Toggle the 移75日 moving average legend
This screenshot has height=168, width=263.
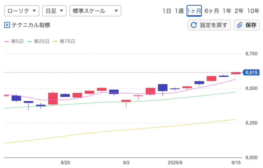[x=64, y=41]
